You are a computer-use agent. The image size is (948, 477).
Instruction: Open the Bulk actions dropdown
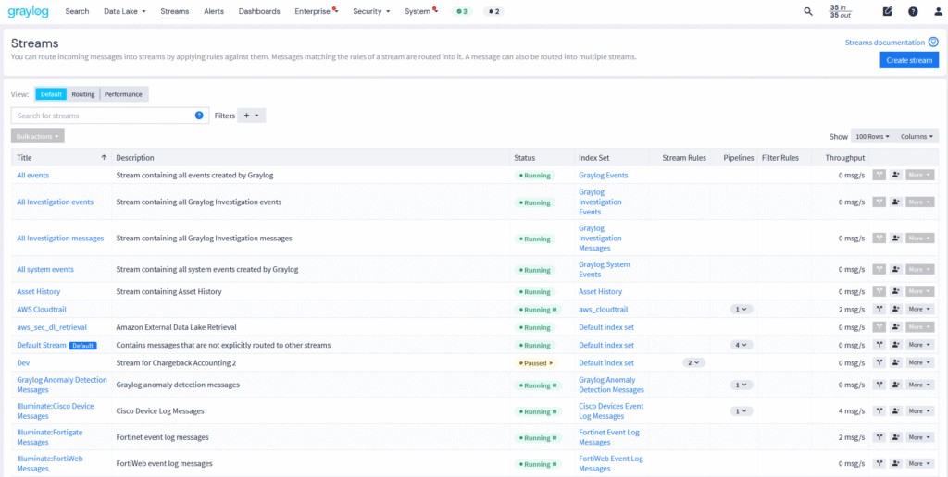[x=37, y=137]
